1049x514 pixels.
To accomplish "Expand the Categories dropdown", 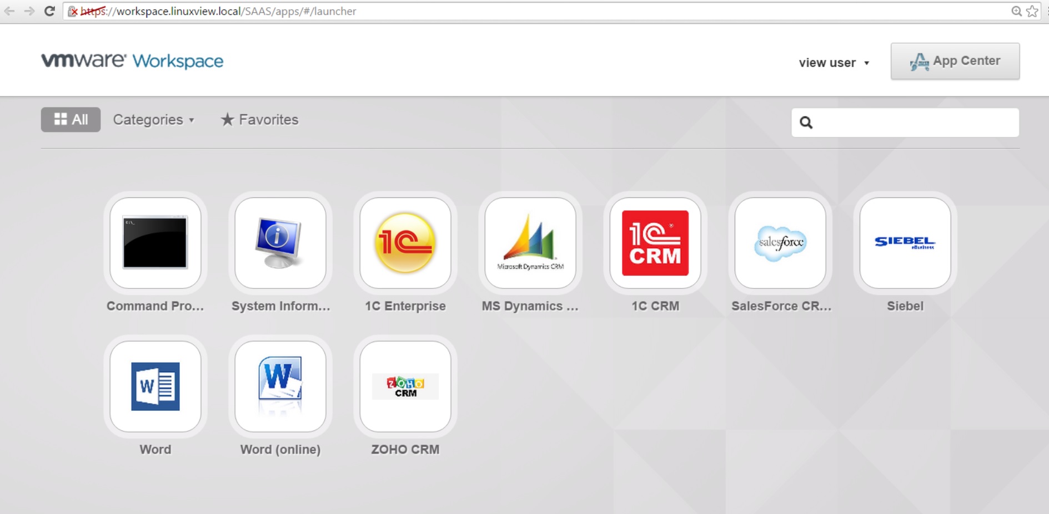I will click(x=154, y=120).
